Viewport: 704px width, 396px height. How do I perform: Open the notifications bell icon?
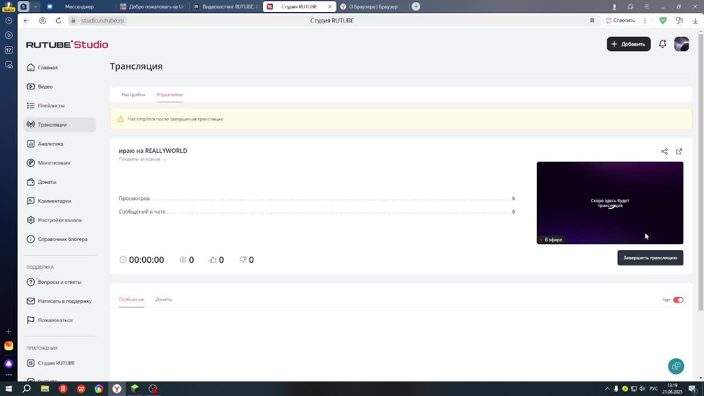[663, 44]
